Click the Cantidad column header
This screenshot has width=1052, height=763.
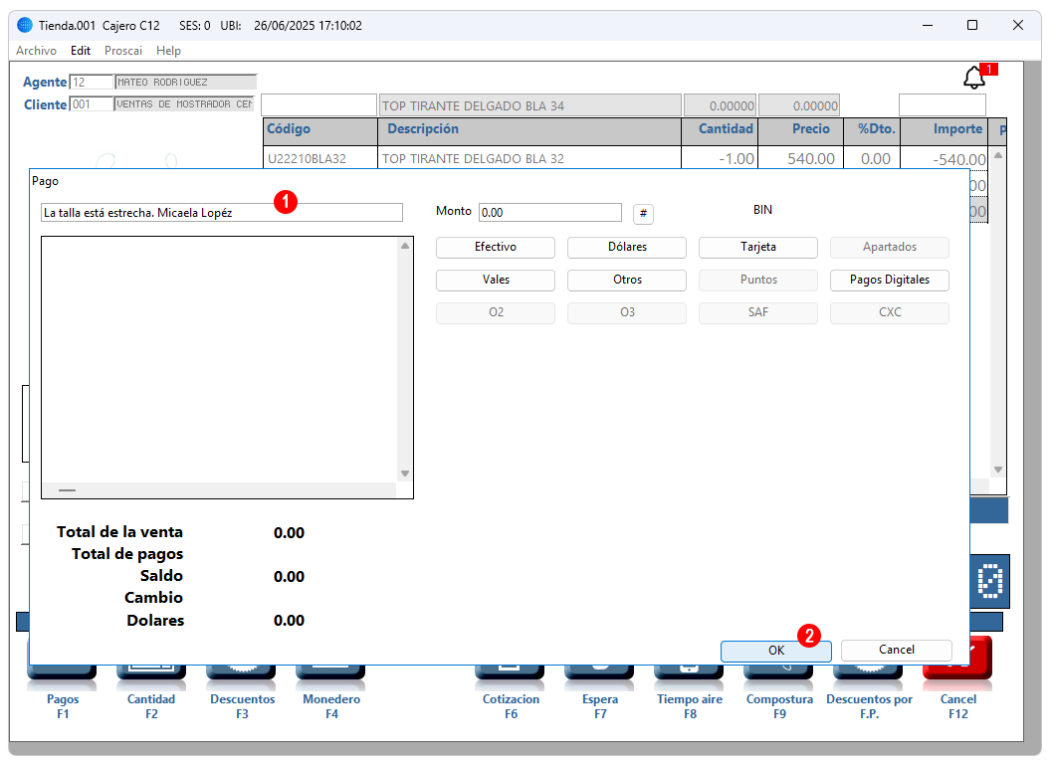[x=720, y=129]
